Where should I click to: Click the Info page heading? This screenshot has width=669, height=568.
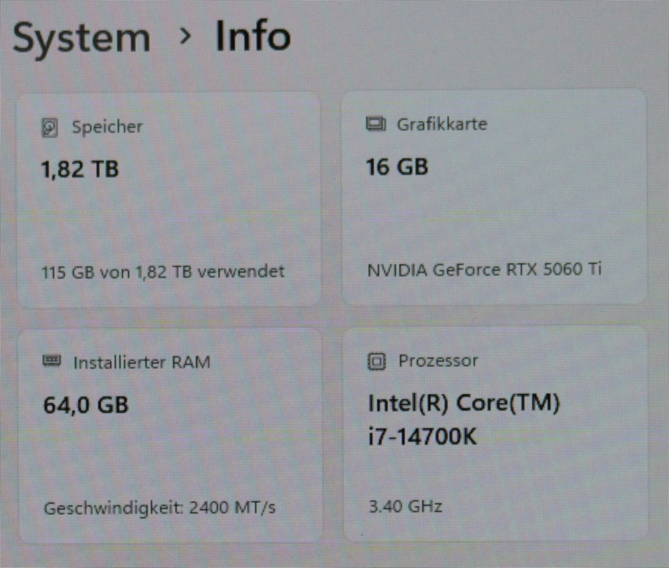253,36
